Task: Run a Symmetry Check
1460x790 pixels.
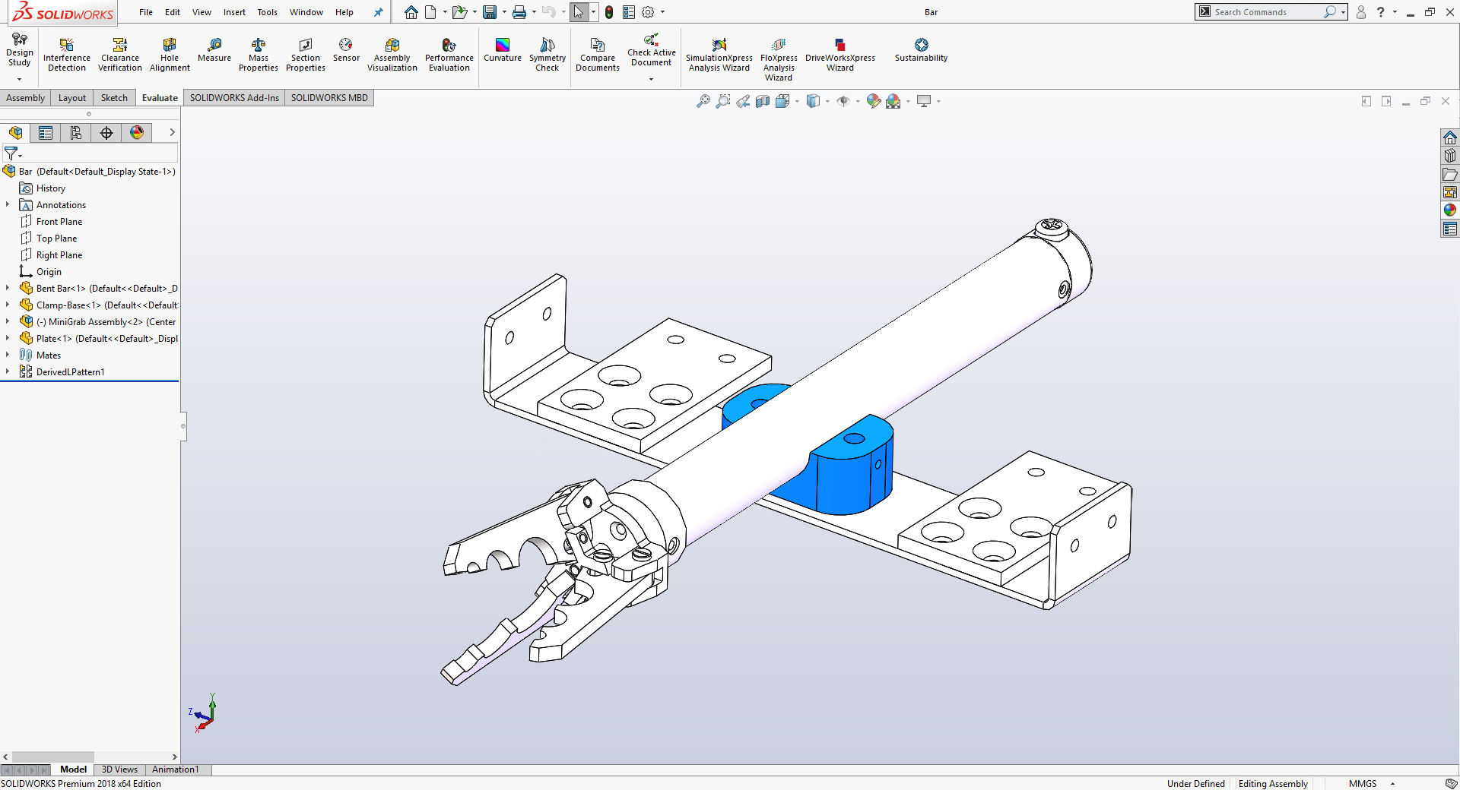Action: tap(547, 53)
